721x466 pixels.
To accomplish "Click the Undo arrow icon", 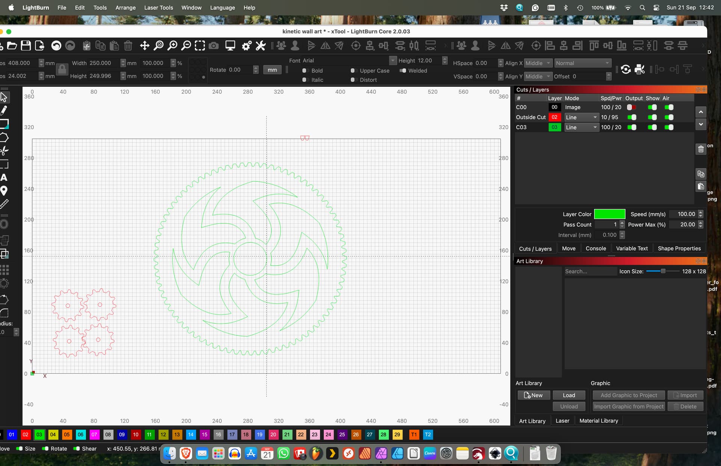I will point(56,46).
